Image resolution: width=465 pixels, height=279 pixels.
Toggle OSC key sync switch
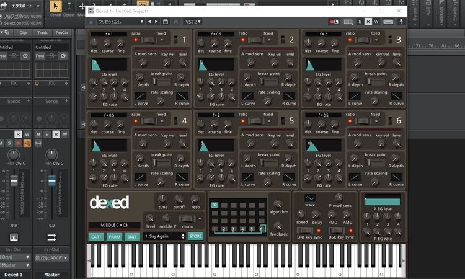pos(337,231)
